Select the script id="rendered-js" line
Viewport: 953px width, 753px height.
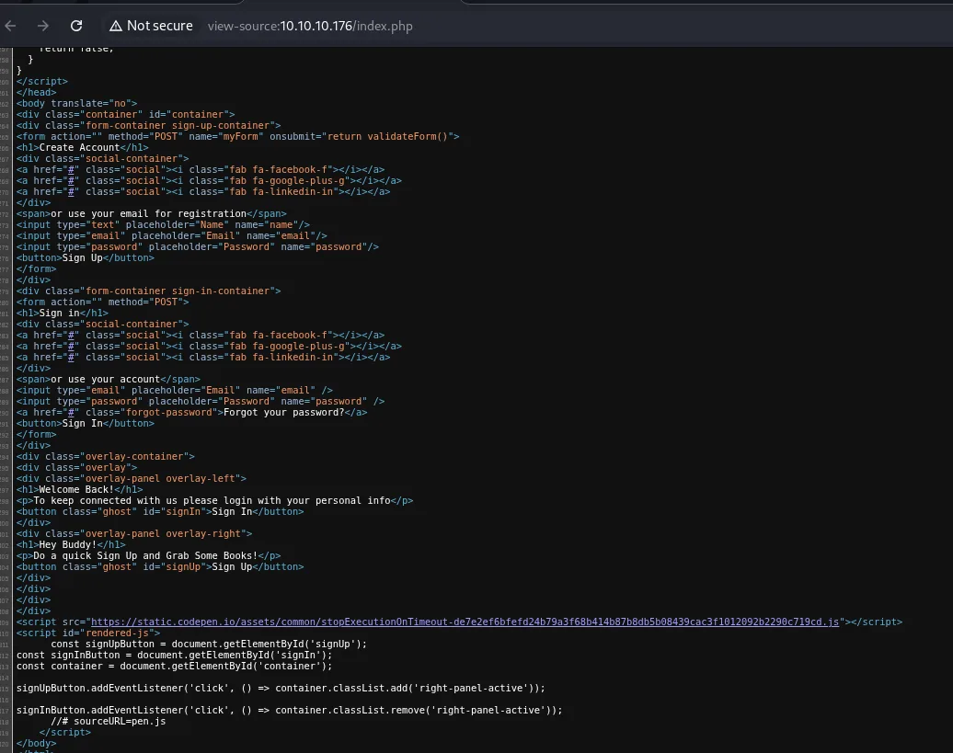click(x=88, y=633)
